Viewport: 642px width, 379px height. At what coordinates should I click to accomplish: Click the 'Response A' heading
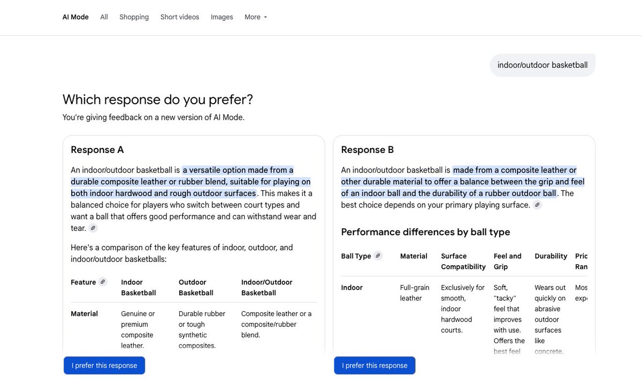[x=97, y=150]
